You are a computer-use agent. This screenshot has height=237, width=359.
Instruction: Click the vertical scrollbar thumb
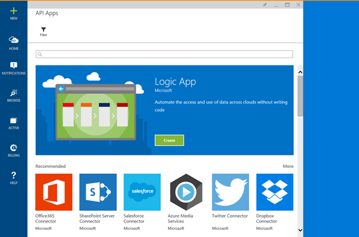click(x=300, y=96)
